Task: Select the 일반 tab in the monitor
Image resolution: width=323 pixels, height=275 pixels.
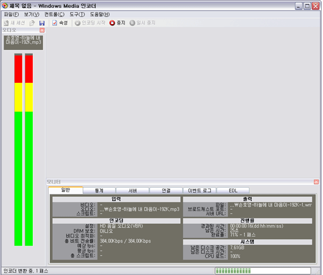Action: click(66, 190)
